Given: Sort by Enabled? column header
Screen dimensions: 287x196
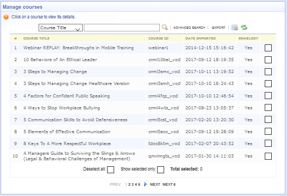Looking at the screenshot, I should coord(248,38).
